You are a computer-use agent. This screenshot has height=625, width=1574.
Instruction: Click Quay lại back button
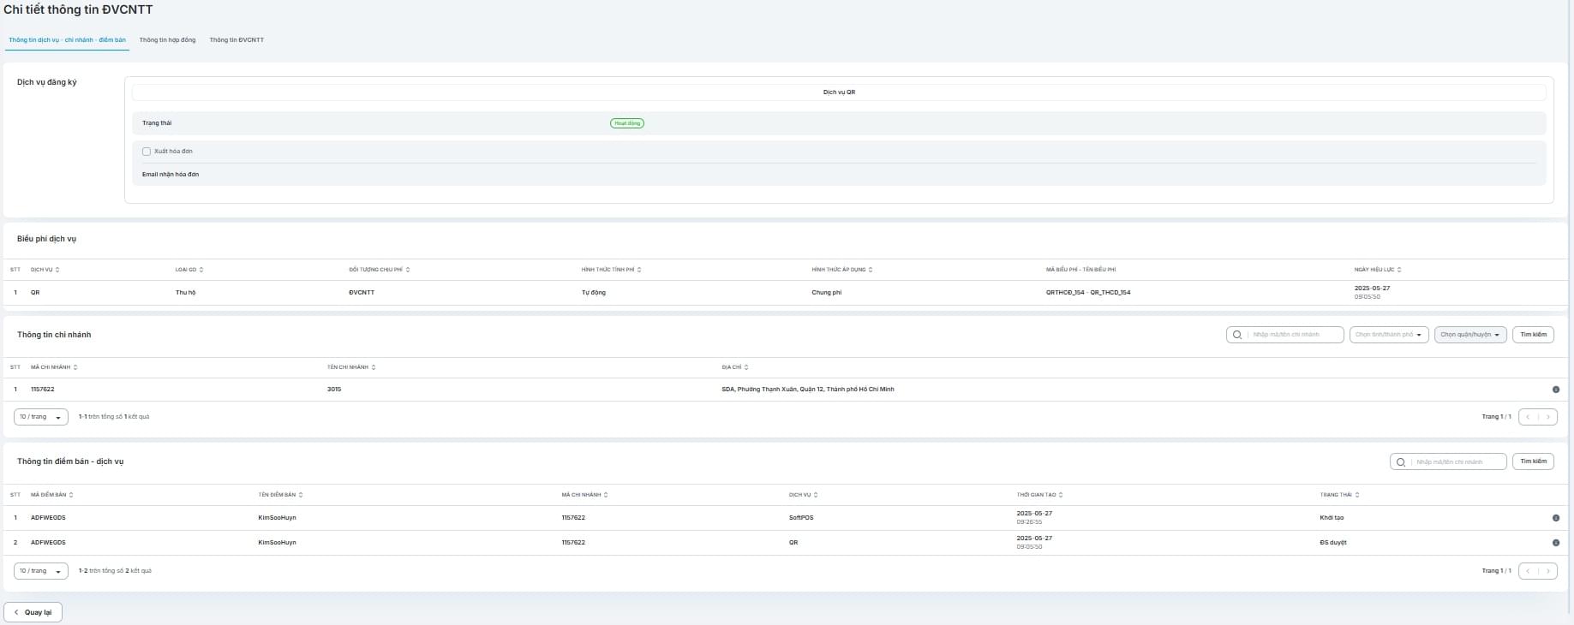coord(33,612)
